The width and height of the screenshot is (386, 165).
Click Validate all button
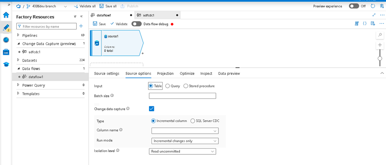tap(85, 6)
